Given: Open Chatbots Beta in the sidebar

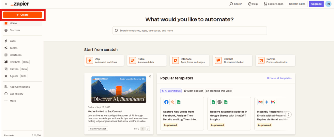Looking at the screenshot, I should pos(23,62).
